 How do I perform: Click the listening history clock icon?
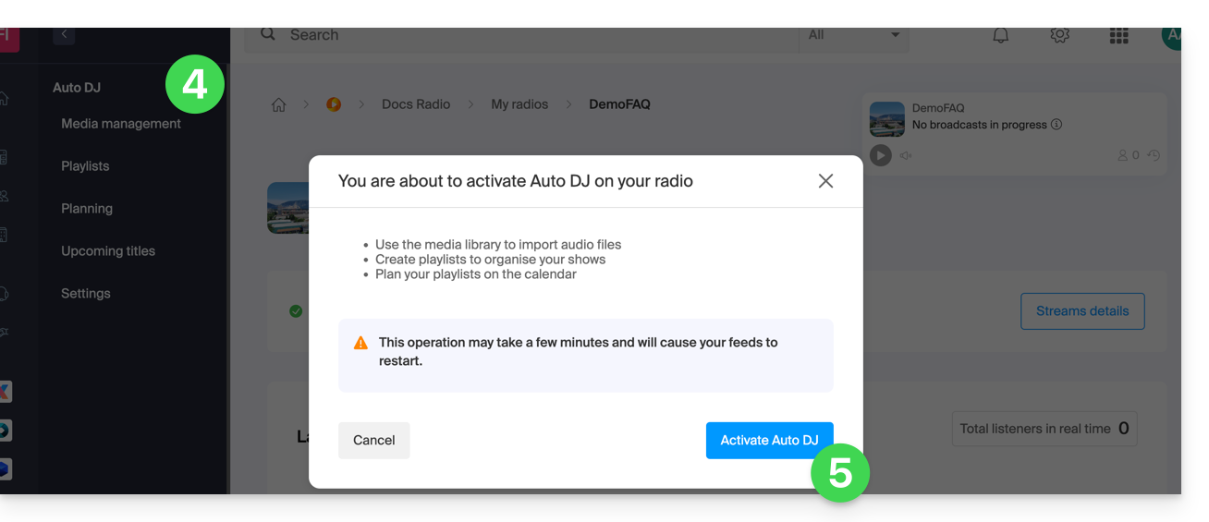[1154, 156]
